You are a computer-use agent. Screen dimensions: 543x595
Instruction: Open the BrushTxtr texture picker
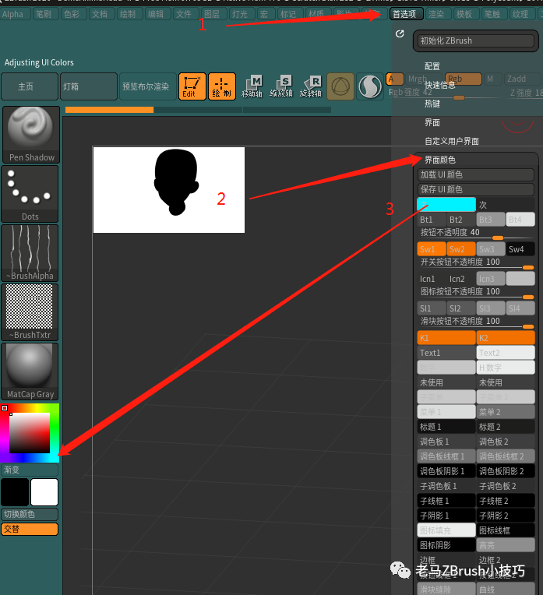point(30,312)
